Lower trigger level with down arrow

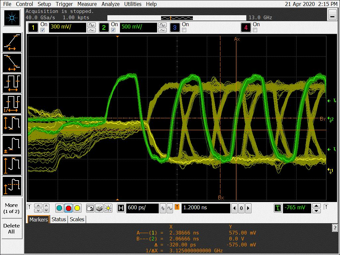tap(316, 211)
